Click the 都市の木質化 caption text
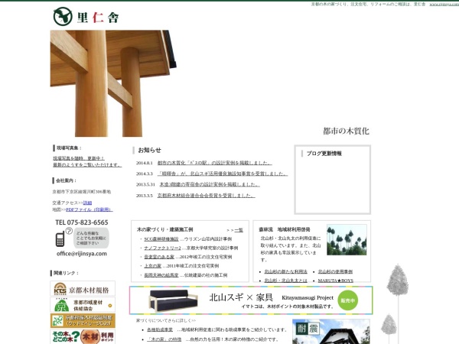The width and height of the screenshot is (459, 344). [x=346, y=131]
